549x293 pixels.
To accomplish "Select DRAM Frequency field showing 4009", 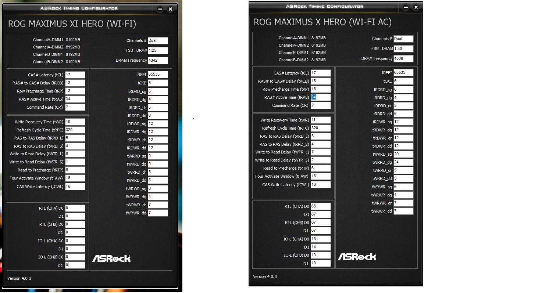I will (403, 59).
